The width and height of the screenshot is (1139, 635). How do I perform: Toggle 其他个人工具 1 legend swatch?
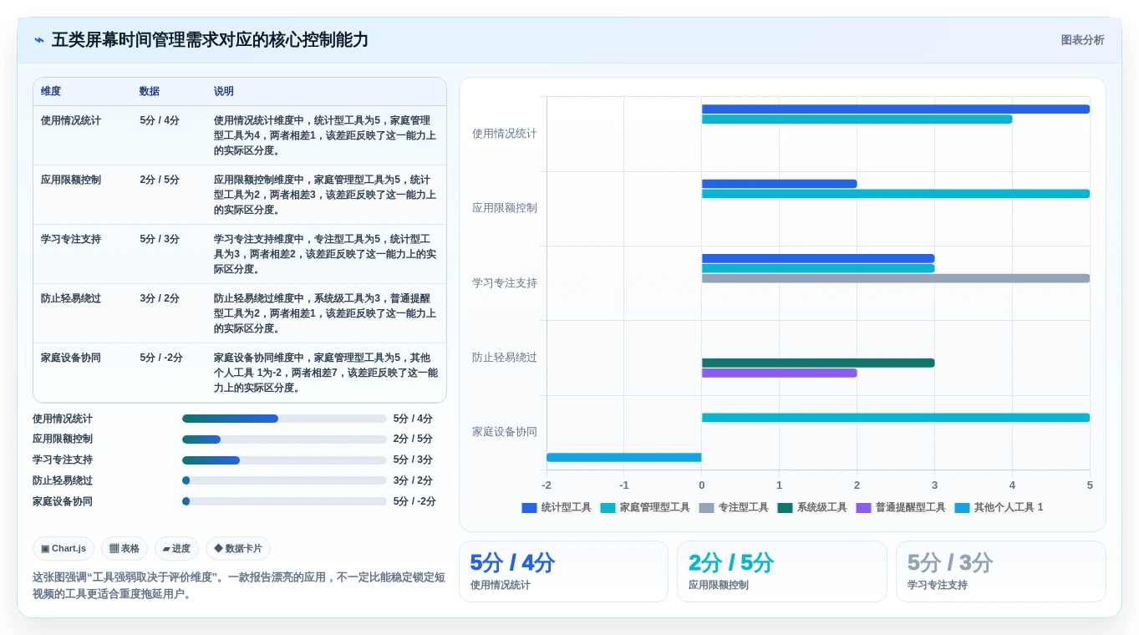[x=962, y=508]
